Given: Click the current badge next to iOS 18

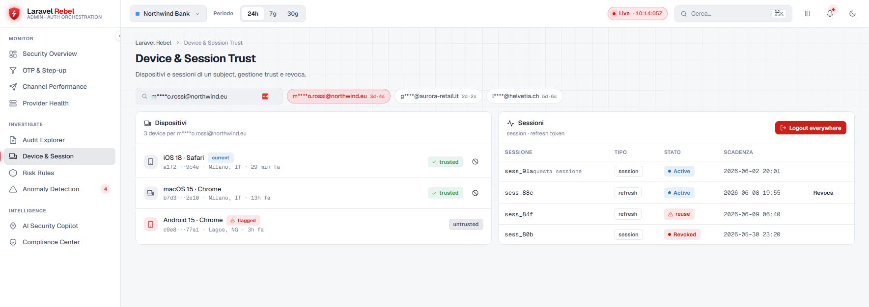Looking at the screenshot, I should coord(221,158).
